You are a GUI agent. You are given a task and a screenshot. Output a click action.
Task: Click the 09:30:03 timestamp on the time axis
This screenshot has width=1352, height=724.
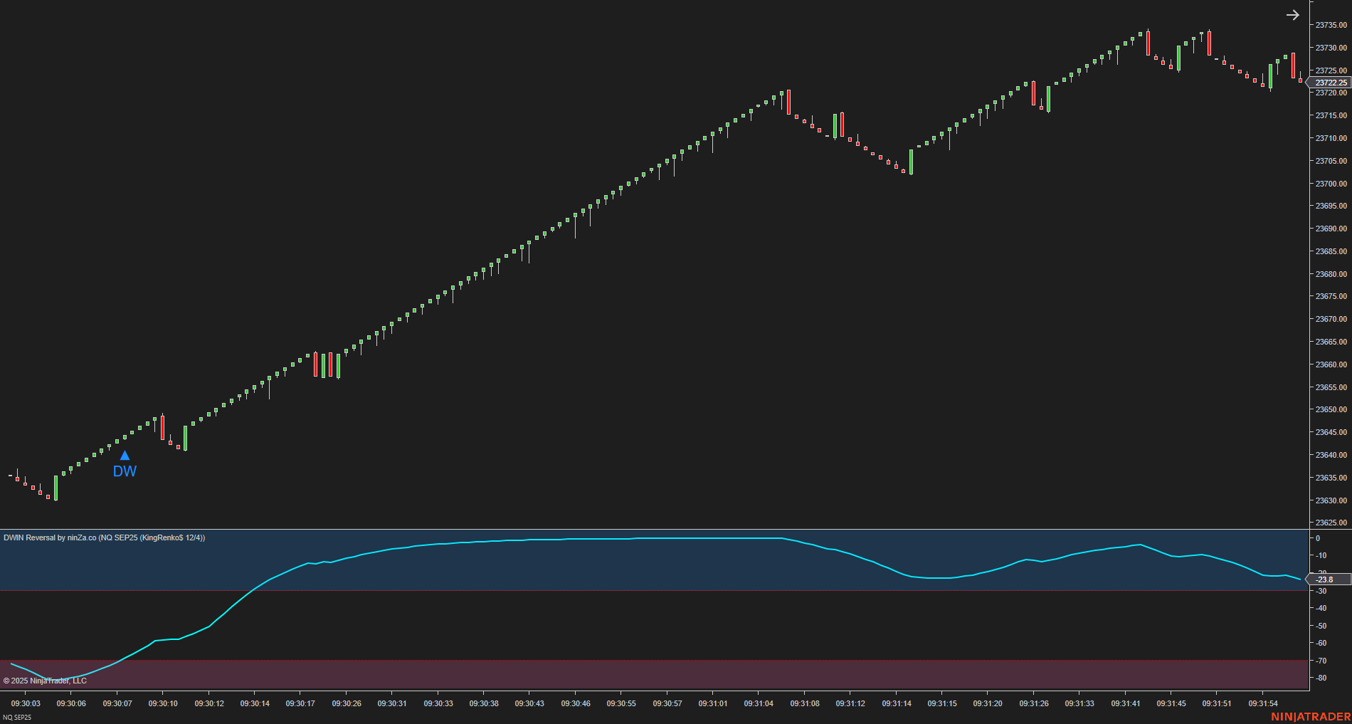26,703
